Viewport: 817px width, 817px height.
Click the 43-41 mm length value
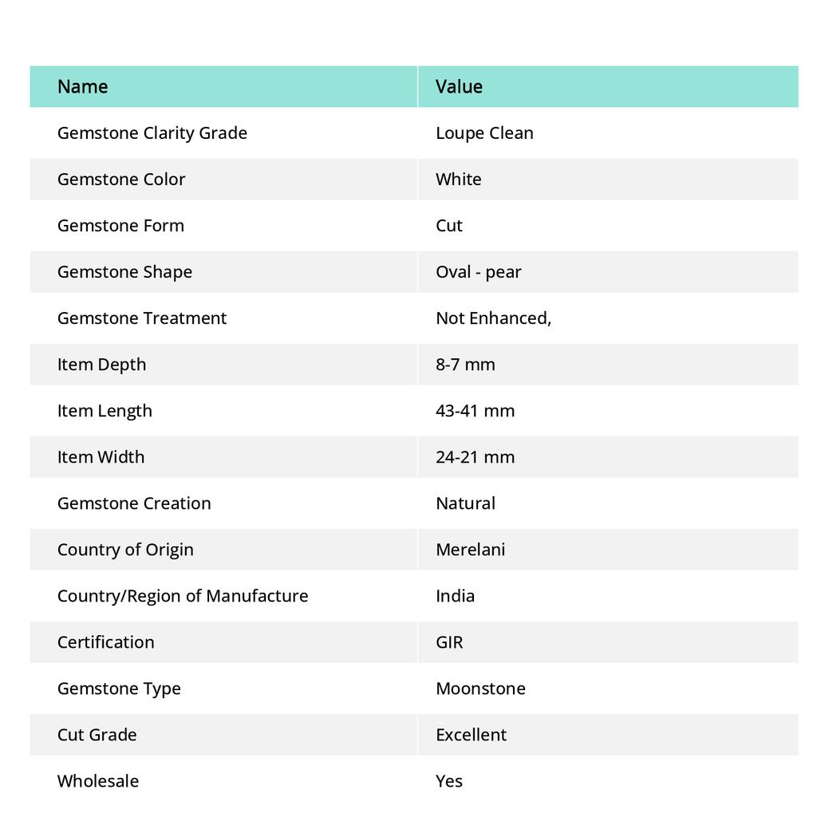(475, 410)
